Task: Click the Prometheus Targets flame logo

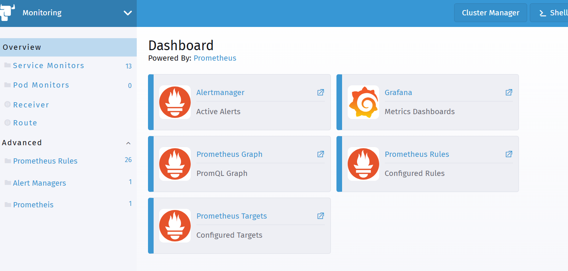Action: point(175,226)
